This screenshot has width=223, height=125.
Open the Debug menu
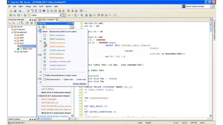(x=28, y=6)
